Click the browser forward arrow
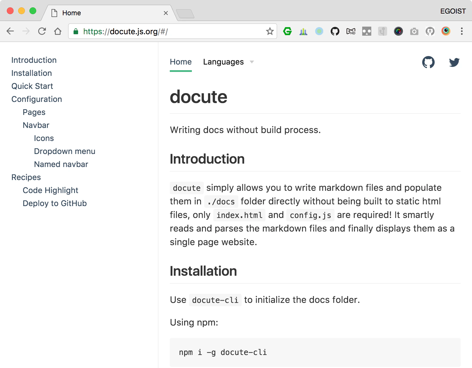The image size is (472, 368). click(26, 31)
